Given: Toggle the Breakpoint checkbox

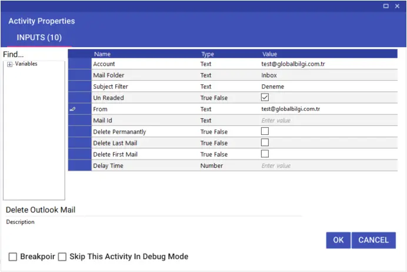Looking at the screenshot, I should tap(13, 257).
